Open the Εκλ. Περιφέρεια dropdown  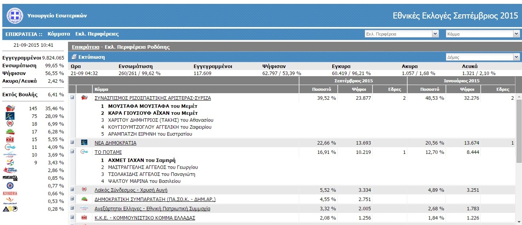[x=402, y=34]
